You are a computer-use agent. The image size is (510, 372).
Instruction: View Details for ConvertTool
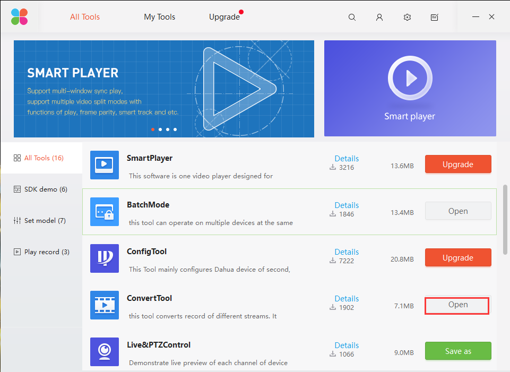coord(347,299)
